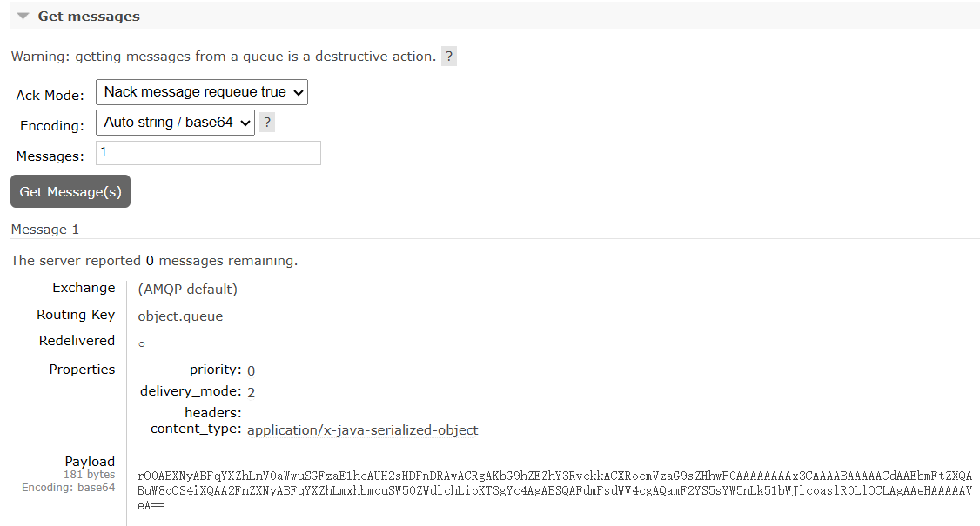Click the delivery_mode value 2

click(x=251, y=392)
